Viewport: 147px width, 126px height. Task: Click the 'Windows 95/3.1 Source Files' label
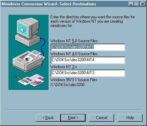coord(74,80)
